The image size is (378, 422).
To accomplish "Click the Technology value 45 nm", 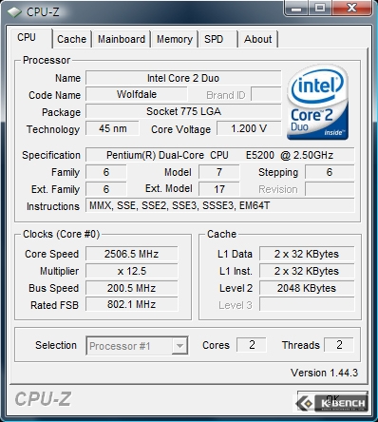I will 112,128.
